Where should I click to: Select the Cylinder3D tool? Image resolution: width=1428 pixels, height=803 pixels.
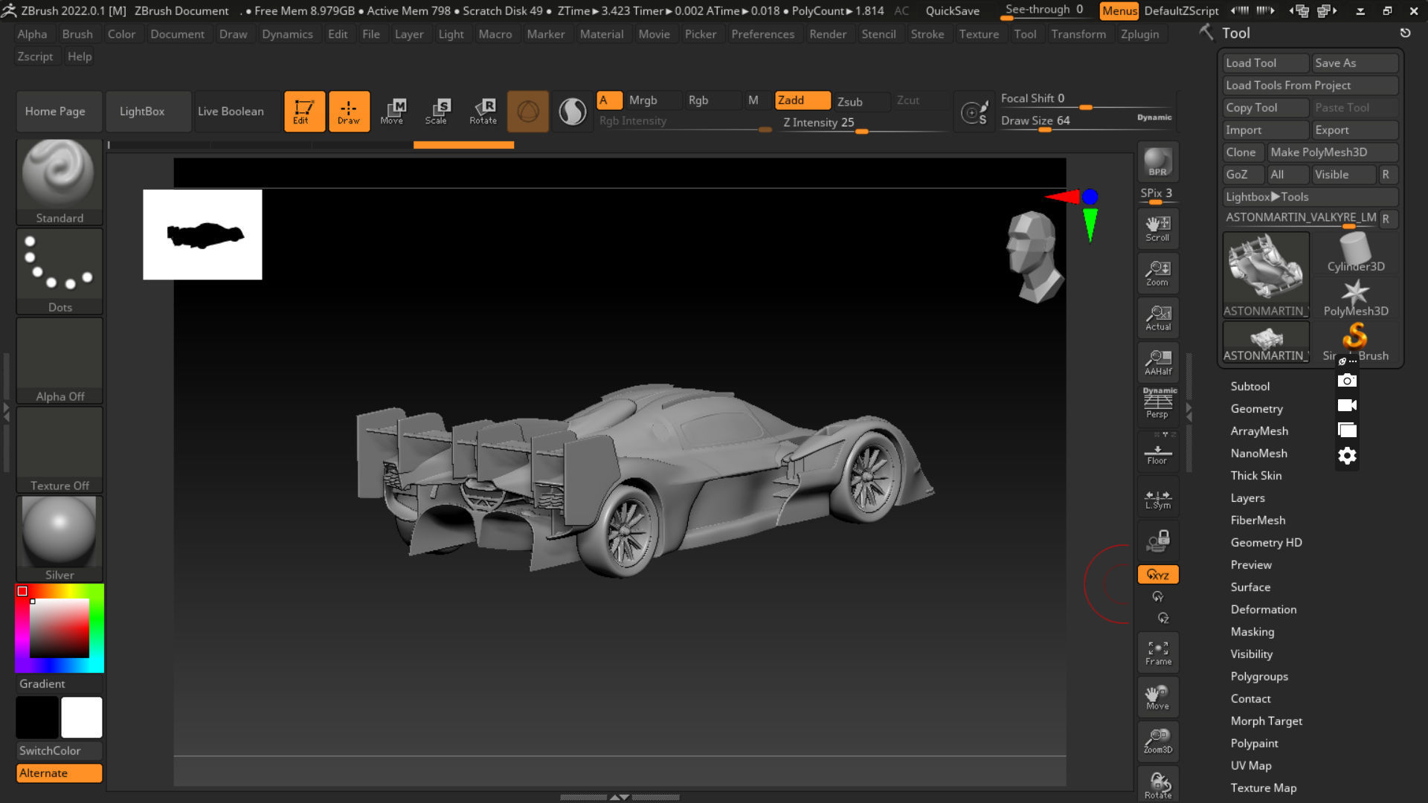click(1355, 253)
